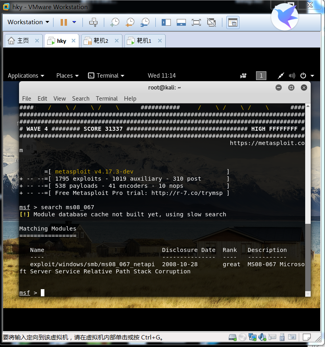Take a snapshot of this VM
Screen dimensions: 325x347
(x=115, y=22)
